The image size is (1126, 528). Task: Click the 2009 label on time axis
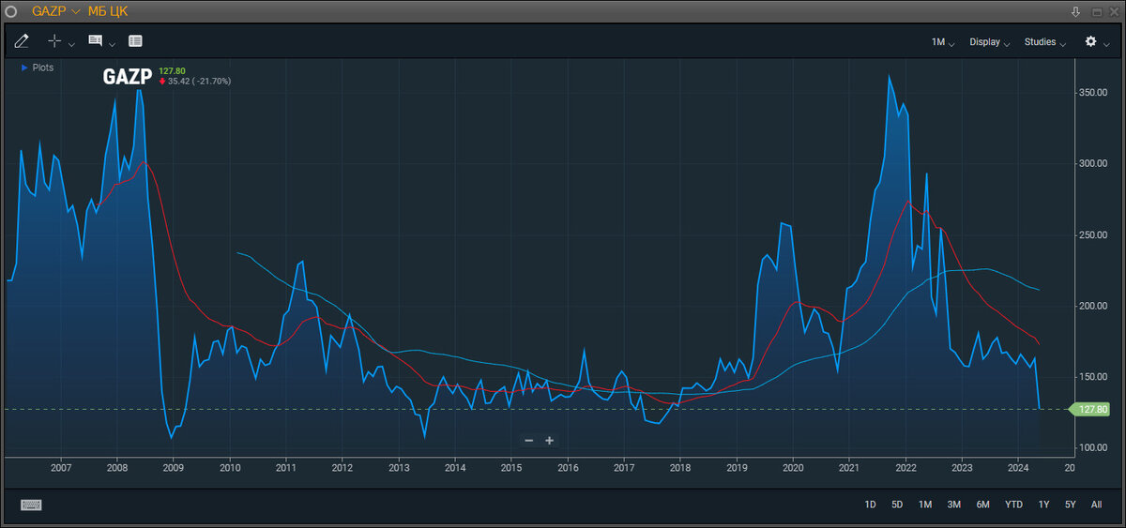174,467
